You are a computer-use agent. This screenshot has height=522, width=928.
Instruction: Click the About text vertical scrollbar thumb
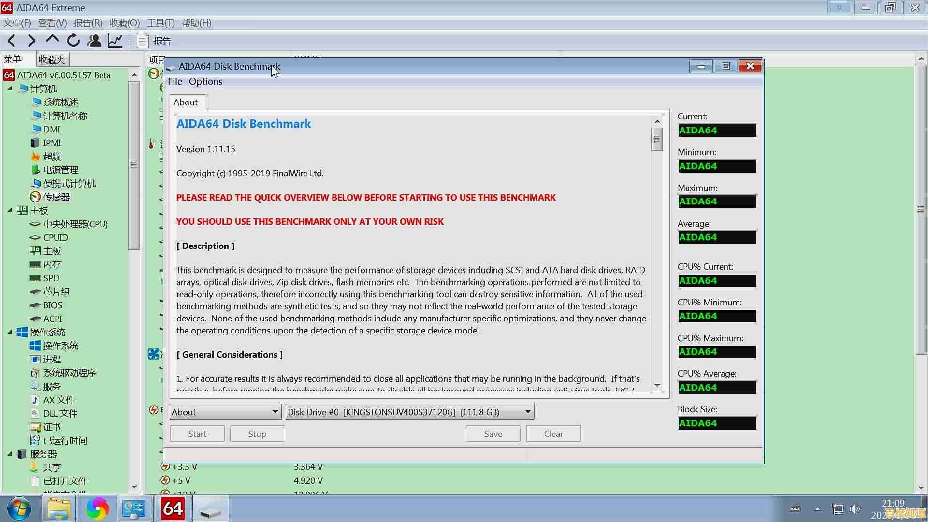657,140
